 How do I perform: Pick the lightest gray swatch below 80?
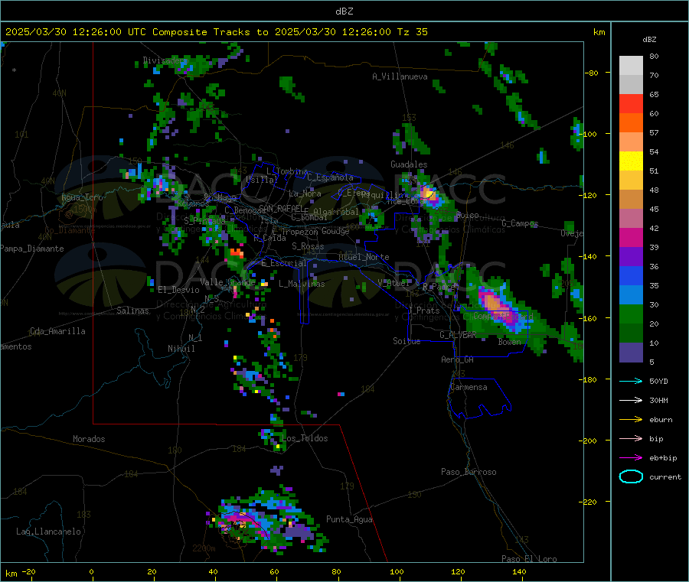tap(631, 66)
